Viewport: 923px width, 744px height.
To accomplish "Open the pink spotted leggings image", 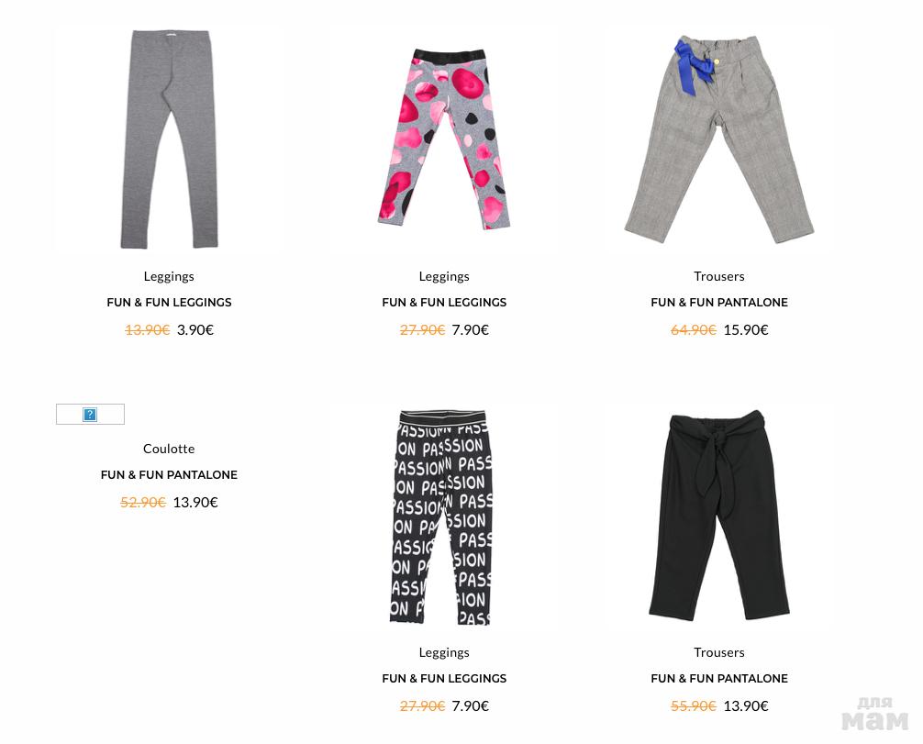I will point(444,139).
